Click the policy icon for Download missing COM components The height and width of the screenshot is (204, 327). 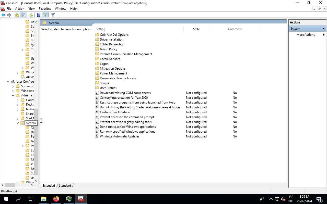97,93
